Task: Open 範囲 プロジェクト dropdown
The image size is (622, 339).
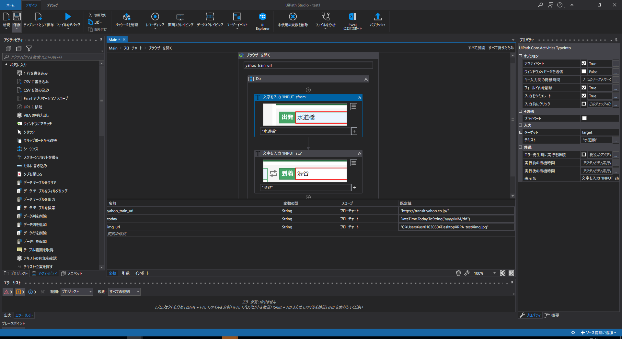Action: (x=77, y=292)
